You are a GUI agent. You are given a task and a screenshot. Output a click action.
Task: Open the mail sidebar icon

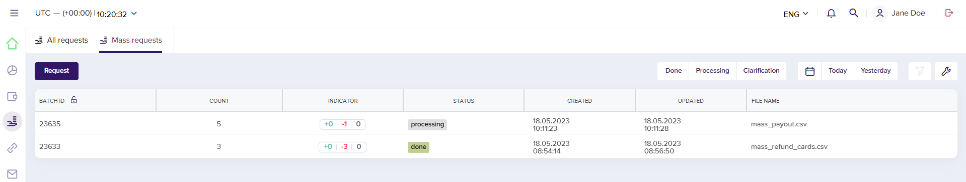[12, 174]
